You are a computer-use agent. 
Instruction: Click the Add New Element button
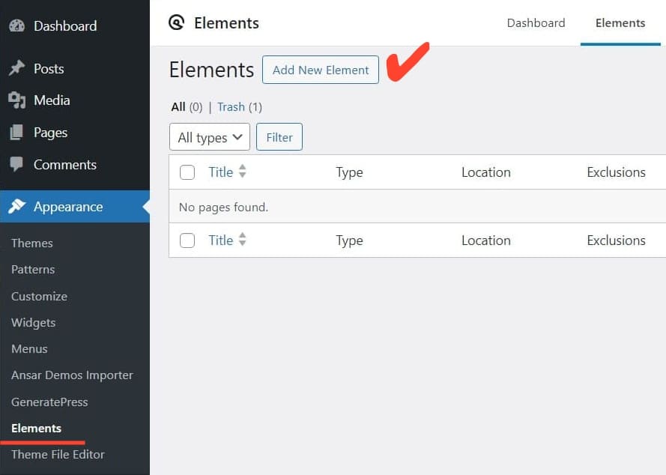321,70
